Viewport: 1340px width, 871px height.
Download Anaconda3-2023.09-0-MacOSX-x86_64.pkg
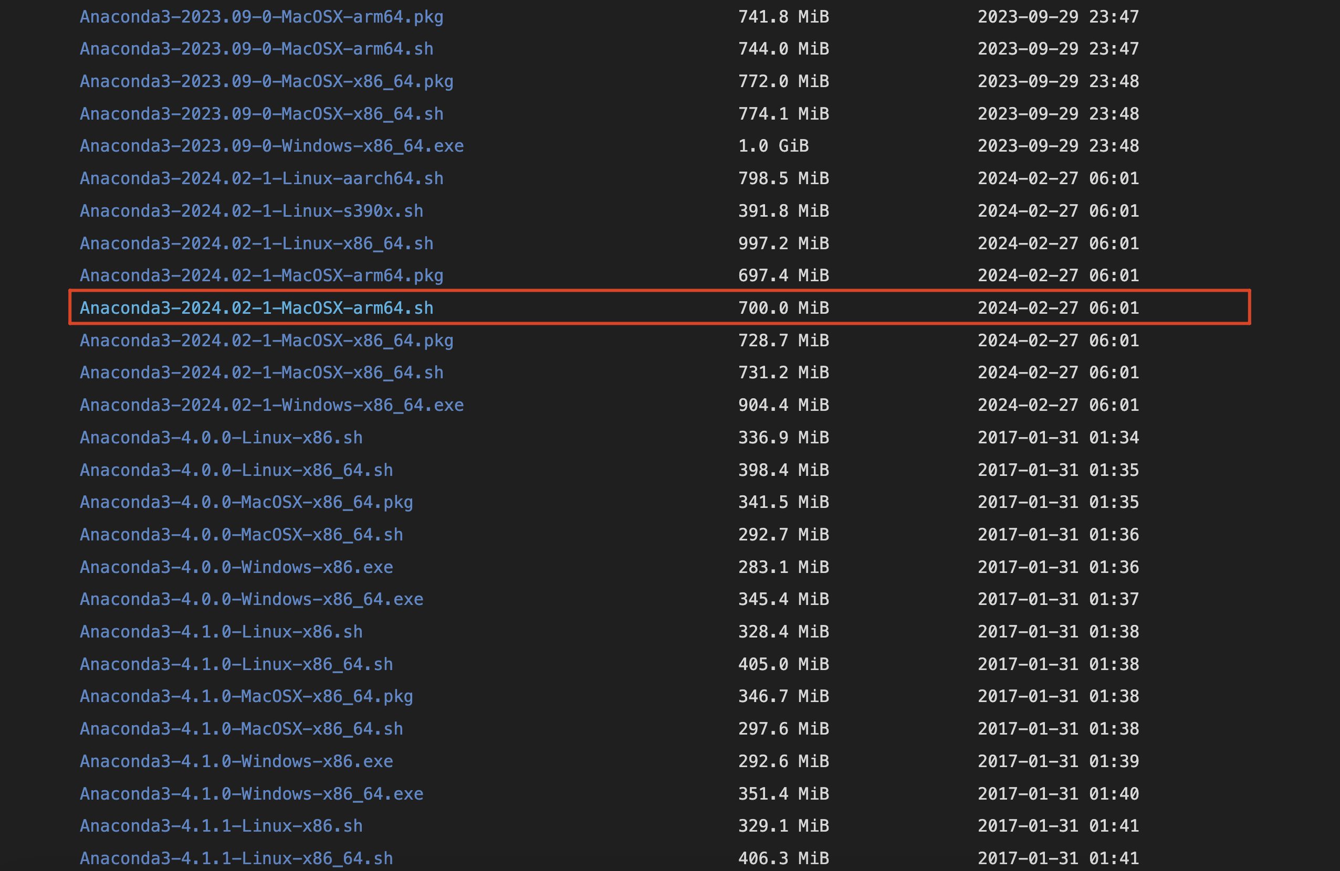pos(266,81)
